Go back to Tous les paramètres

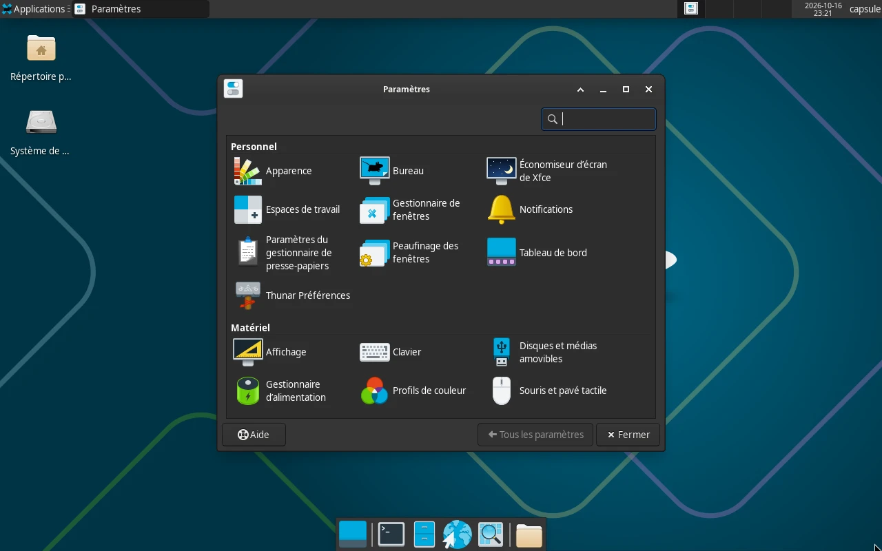coord(535,435)
